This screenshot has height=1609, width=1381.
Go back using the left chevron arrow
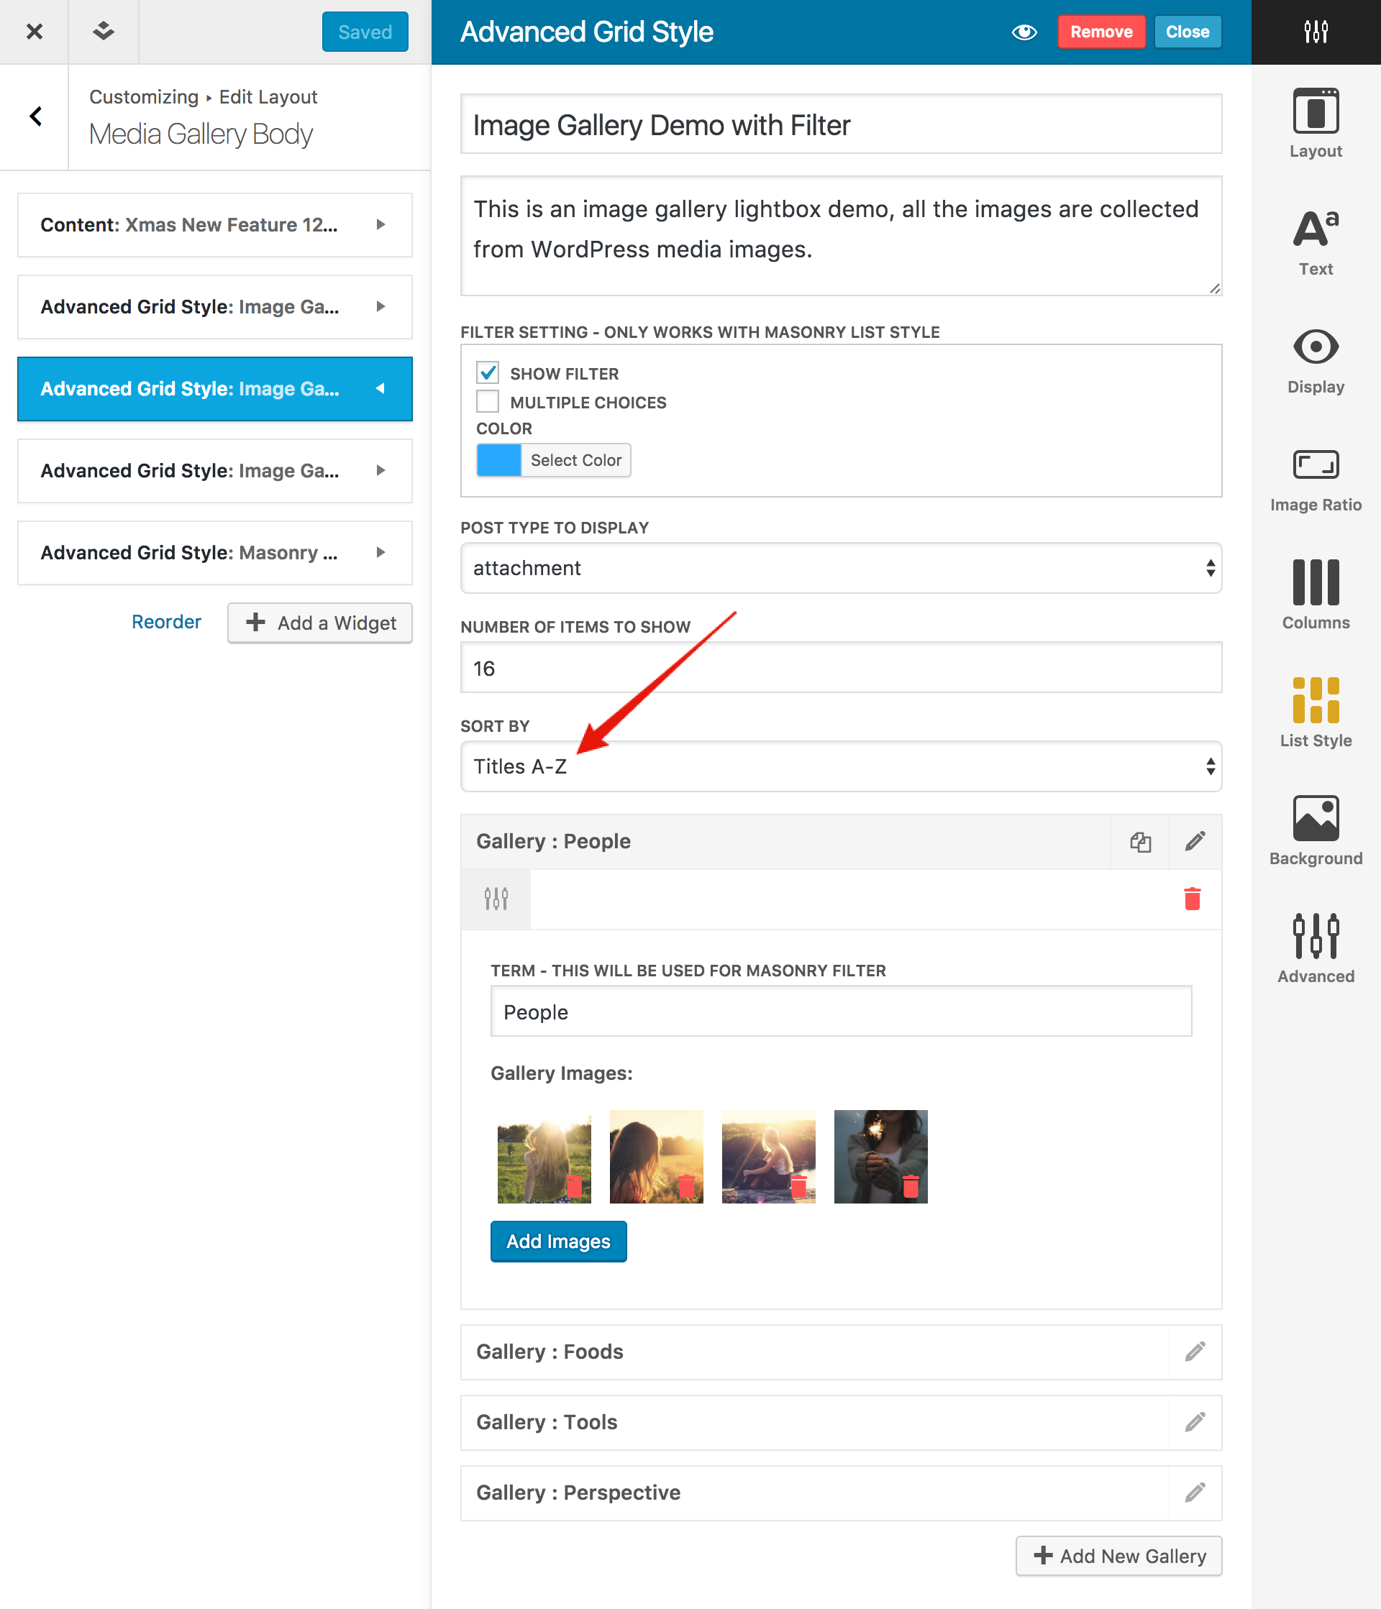click(x=35, y=116)
